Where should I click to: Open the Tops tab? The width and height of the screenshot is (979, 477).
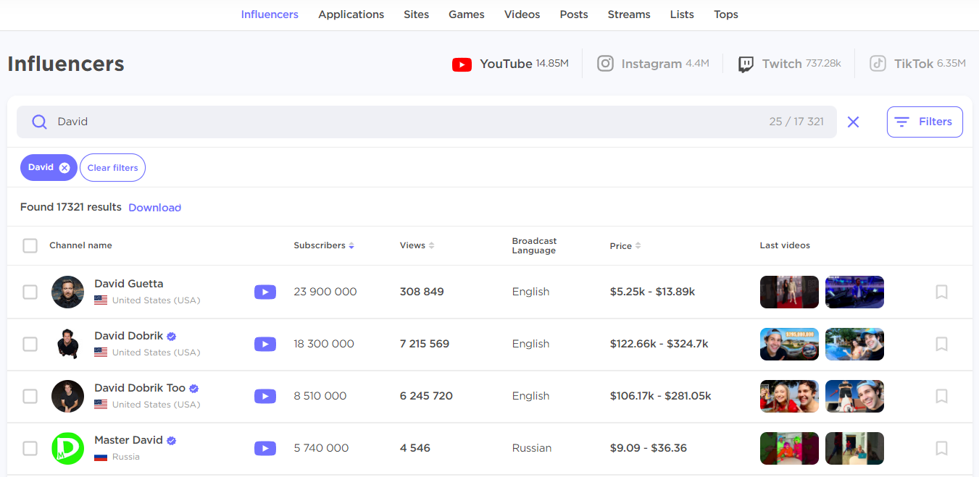(726, 14)
